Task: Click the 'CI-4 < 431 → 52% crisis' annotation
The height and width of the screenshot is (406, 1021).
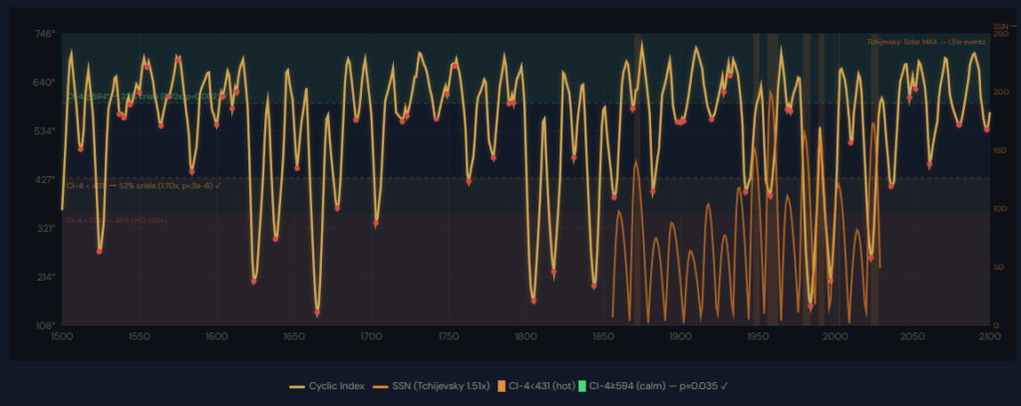Action: click(144, 185)
